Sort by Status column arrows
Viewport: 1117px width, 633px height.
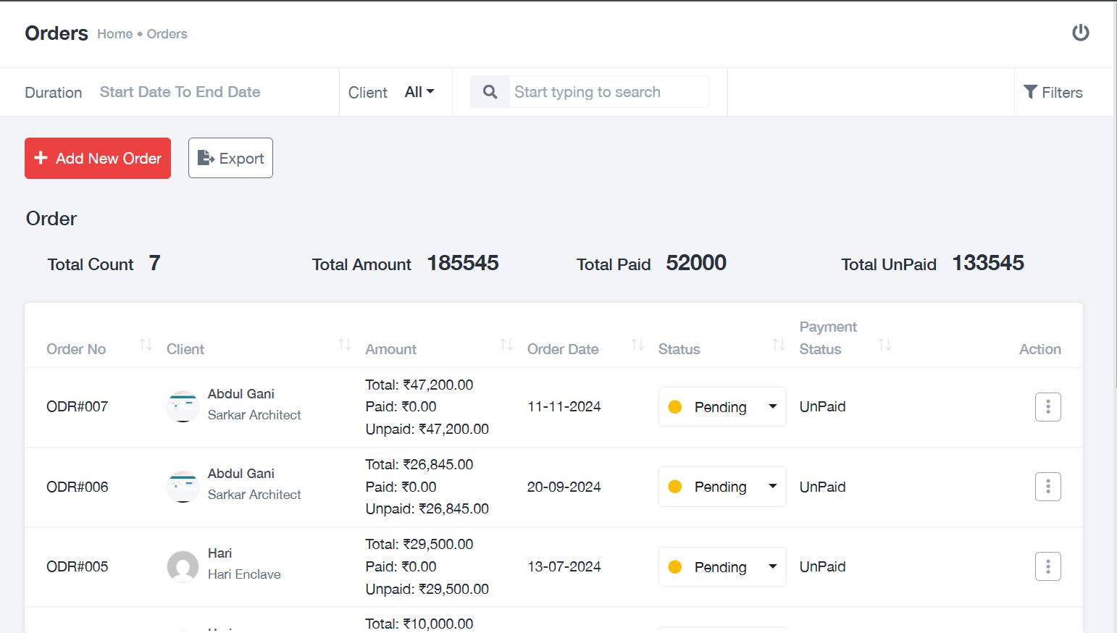[x=779, y=345]
